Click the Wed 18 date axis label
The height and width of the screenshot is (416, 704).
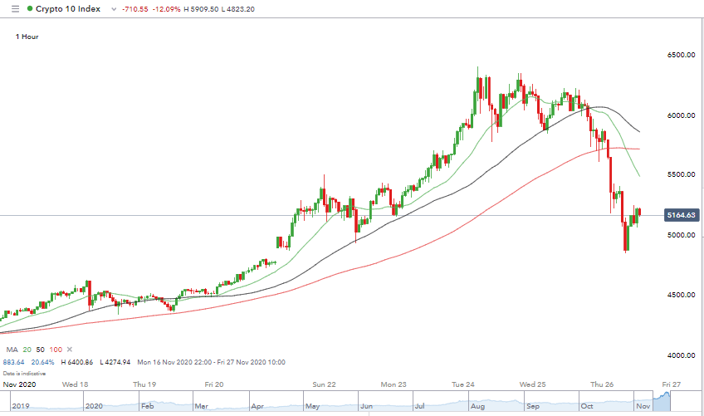75,384
